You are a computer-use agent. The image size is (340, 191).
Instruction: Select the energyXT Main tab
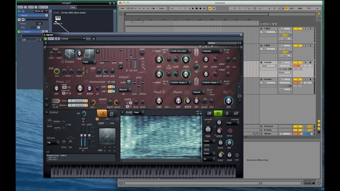pyautogui.click(x=73, y=7)
